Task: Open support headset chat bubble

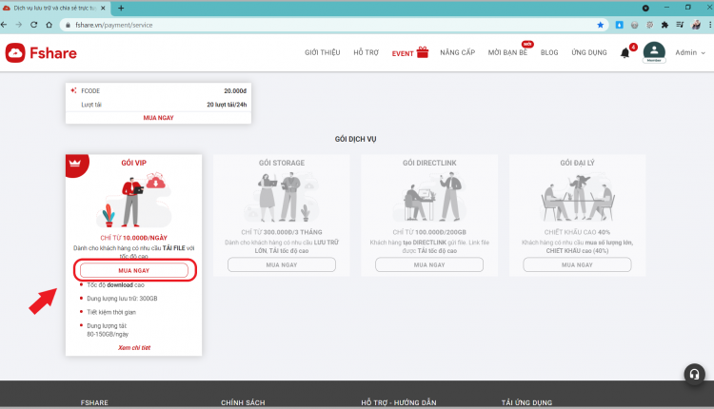Action: pyautogui.click(x=694, y=374)
